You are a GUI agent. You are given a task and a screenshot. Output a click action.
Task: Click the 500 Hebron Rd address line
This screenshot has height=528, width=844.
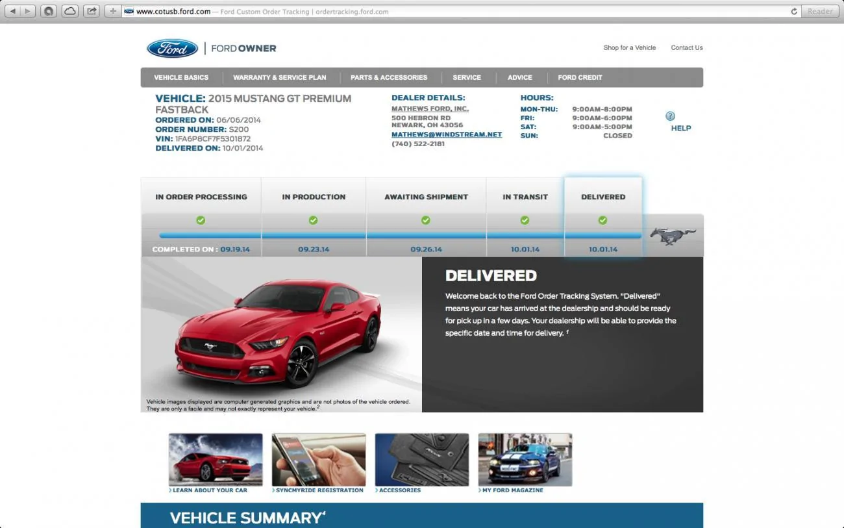tap(421, 118)
